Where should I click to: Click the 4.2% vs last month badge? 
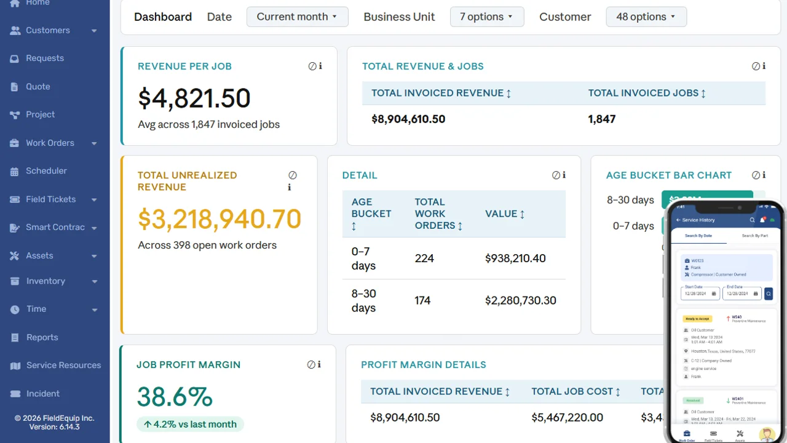(190, 424)
